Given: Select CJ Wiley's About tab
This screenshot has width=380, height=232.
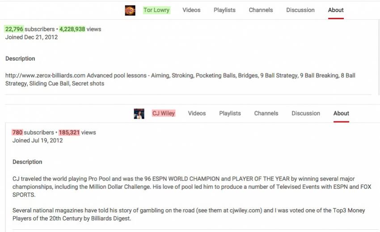Looking at the screenshot, I should tap(341, 113).
